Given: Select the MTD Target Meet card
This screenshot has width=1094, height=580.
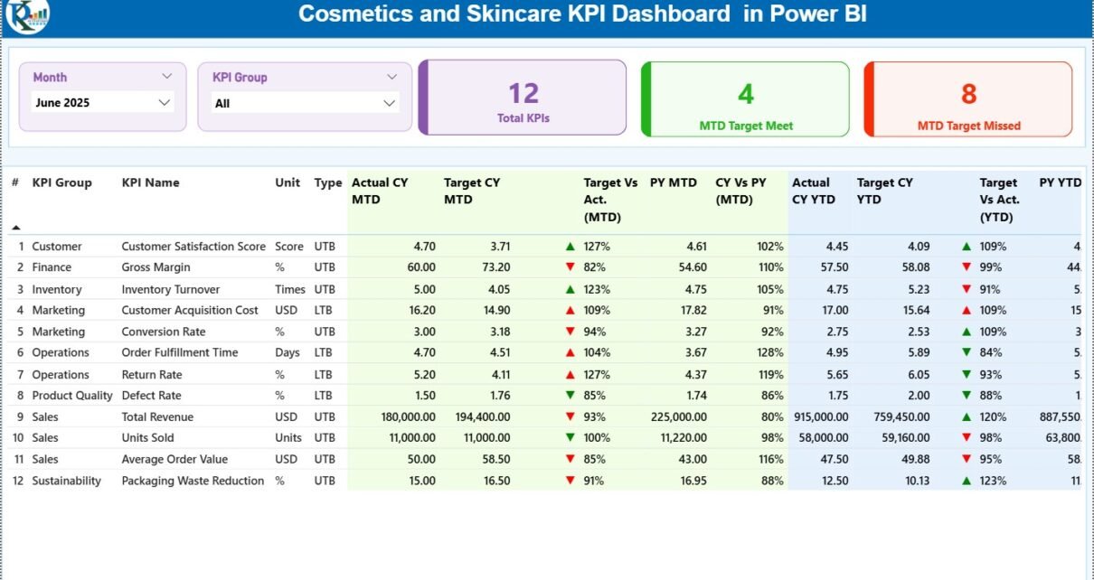Looking at the screenshot, I should coord(745,98).
